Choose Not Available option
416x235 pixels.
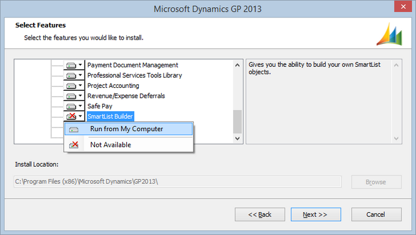pyautogui.click(x=129, y=145)
